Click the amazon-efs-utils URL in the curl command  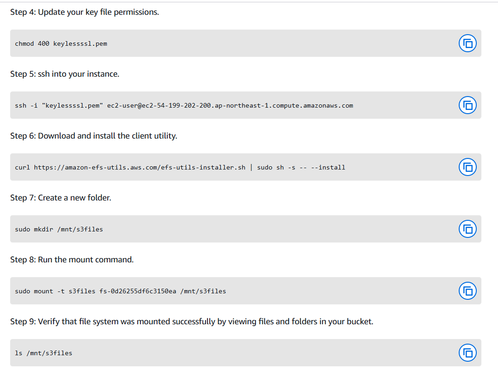140,167
